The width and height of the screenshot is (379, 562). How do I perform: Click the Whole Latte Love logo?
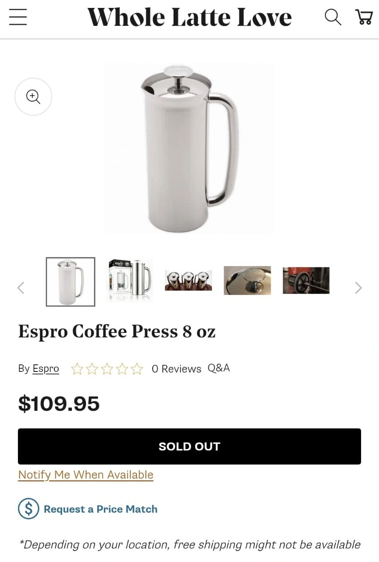pyautogui.click(x=189, y=18)
